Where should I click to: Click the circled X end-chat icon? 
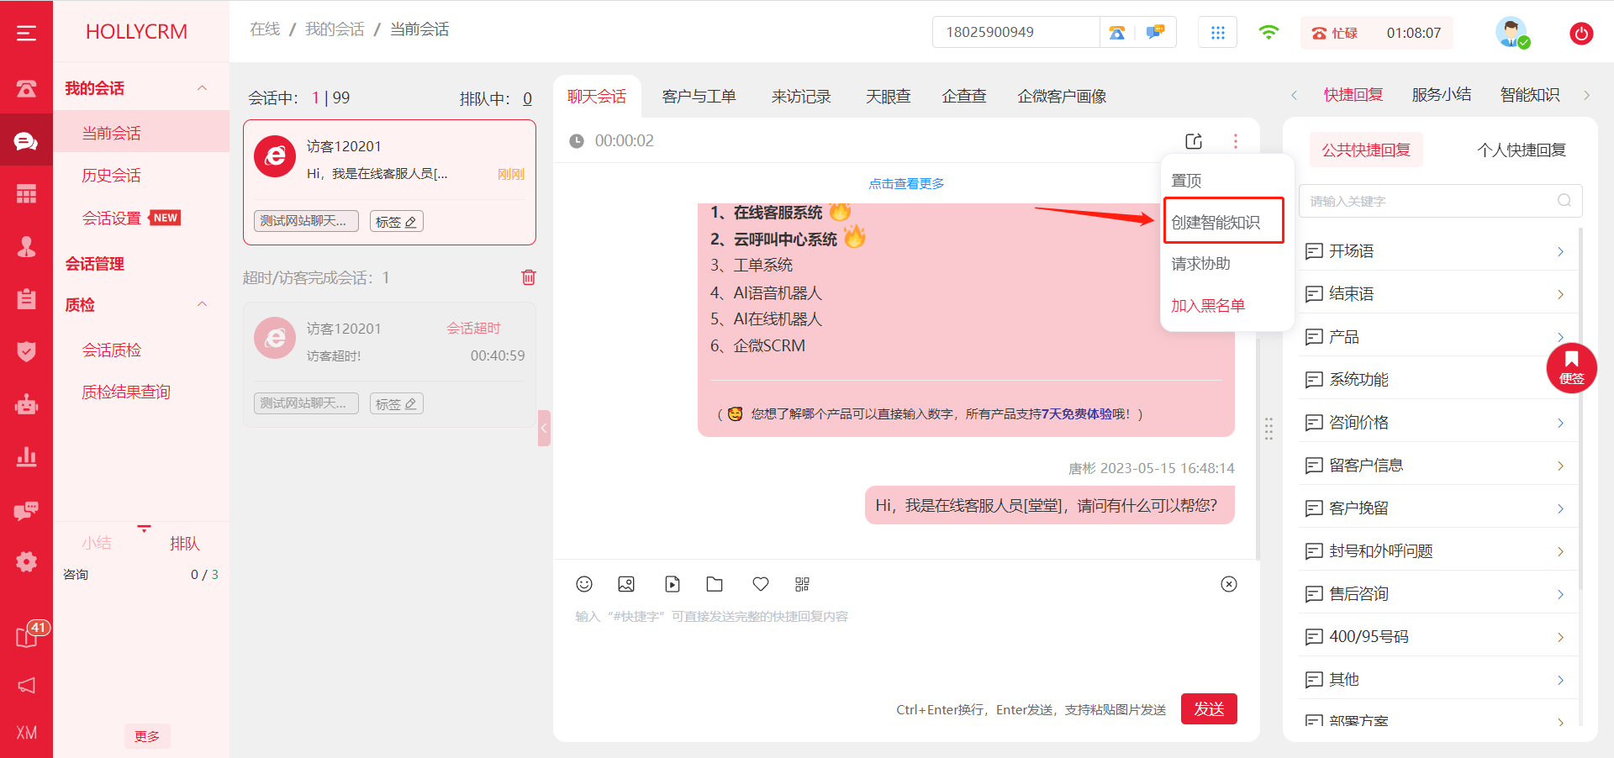pyautogui.click(x=1229, y=584)
